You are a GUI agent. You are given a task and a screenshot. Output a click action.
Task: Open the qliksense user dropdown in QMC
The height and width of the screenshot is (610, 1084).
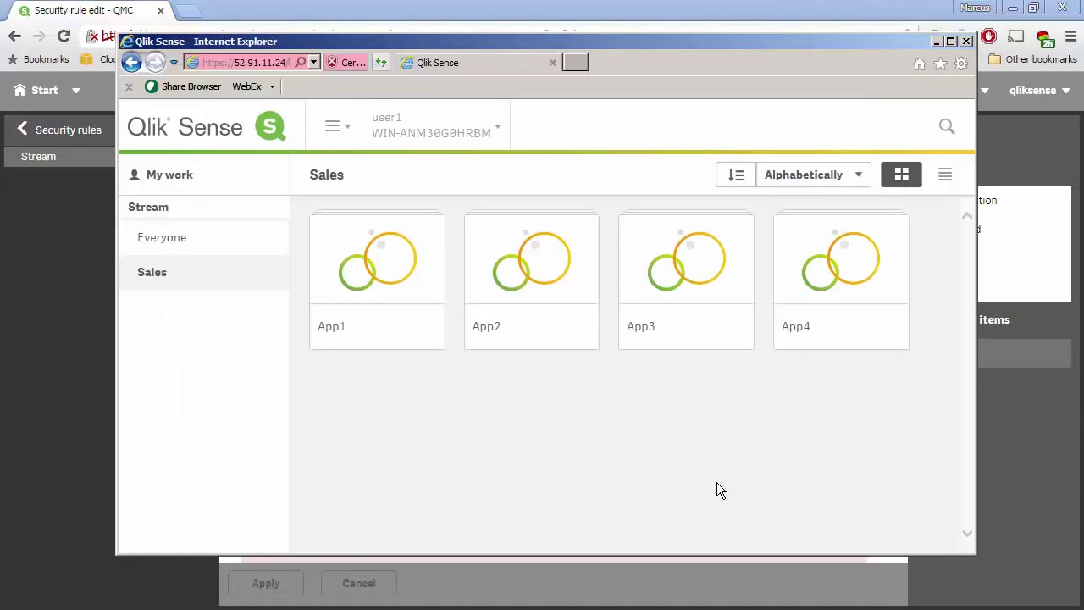click(1040, 90)
